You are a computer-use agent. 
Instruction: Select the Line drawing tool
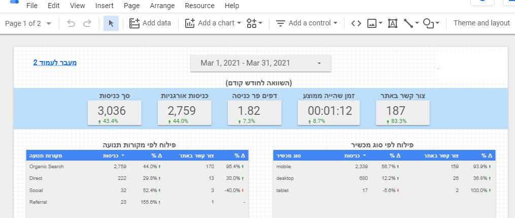coord(408,23)
